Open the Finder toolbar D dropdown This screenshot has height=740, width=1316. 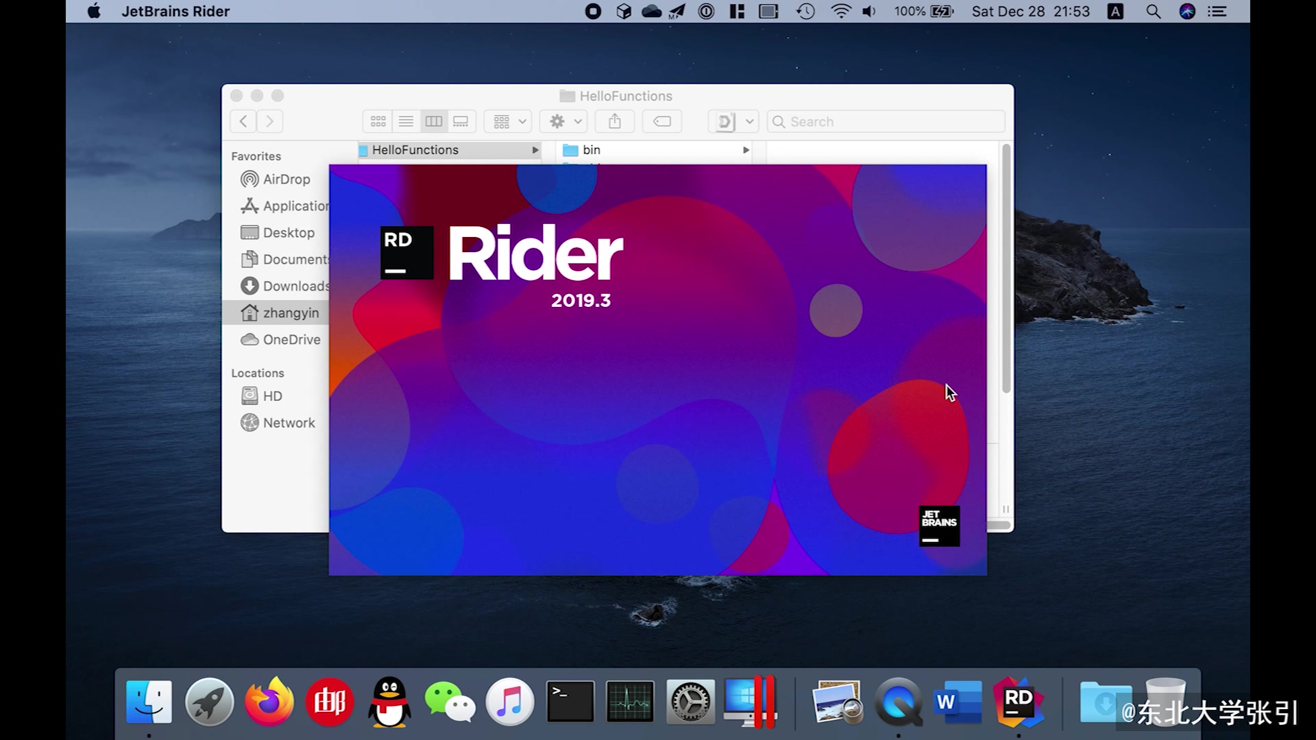(733, 121)
